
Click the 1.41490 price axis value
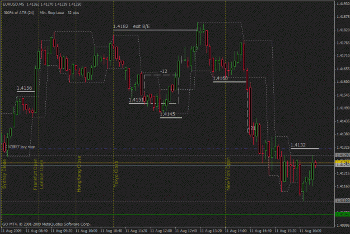[343, 108]
